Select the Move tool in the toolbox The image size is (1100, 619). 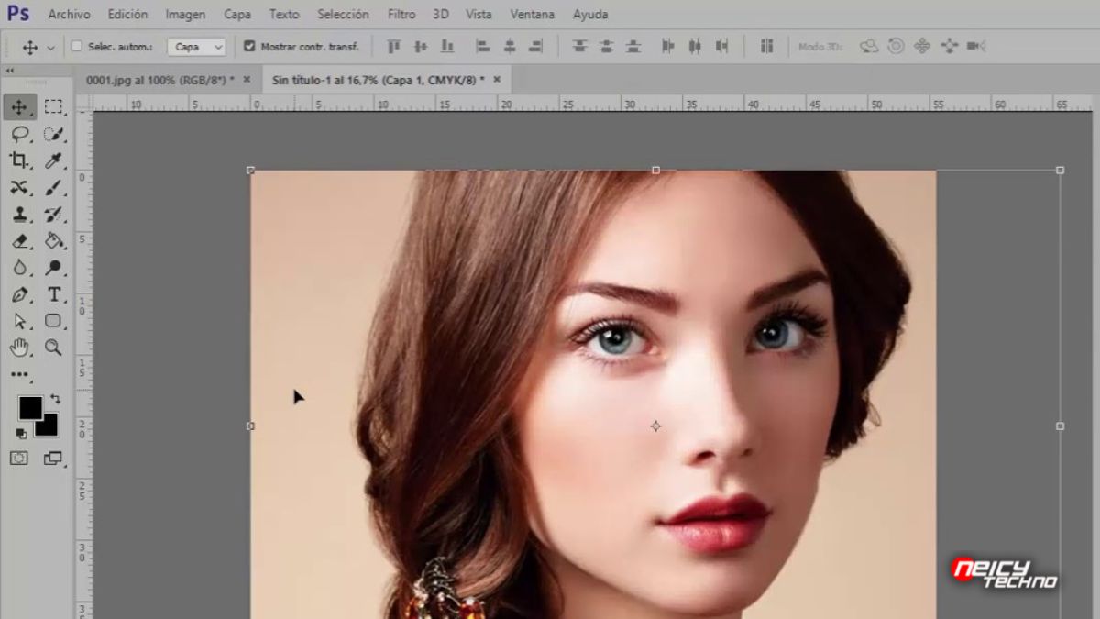19,107
